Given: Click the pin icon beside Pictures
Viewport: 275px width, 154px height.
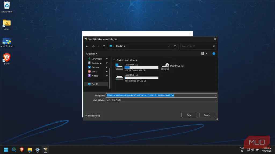Looking at the screenshot, I should [107, 67].
